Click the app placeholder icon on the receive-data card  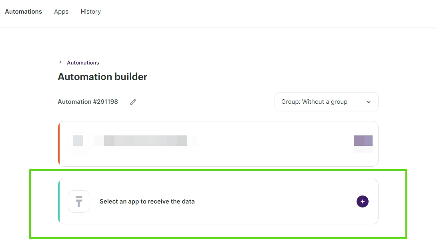pos(79,202)
